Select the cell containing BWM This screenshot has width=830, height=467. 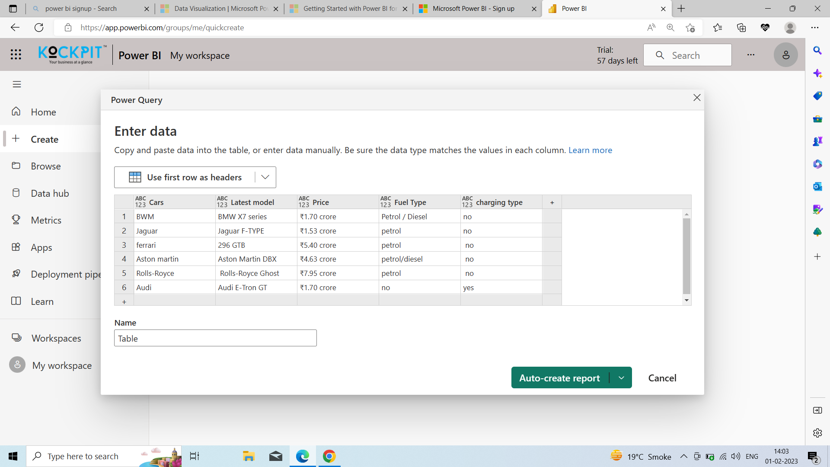(175, 217)
